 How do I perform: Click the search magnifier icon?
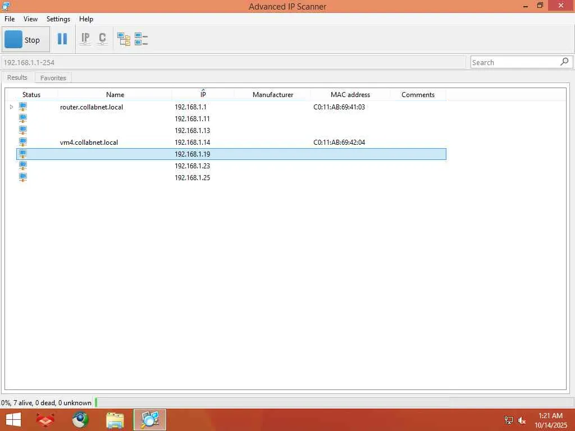click(564, 62)
